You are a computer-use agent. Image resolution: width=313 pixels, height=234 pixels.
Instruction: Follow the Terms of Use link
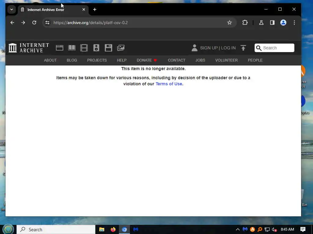click(169, 84)
